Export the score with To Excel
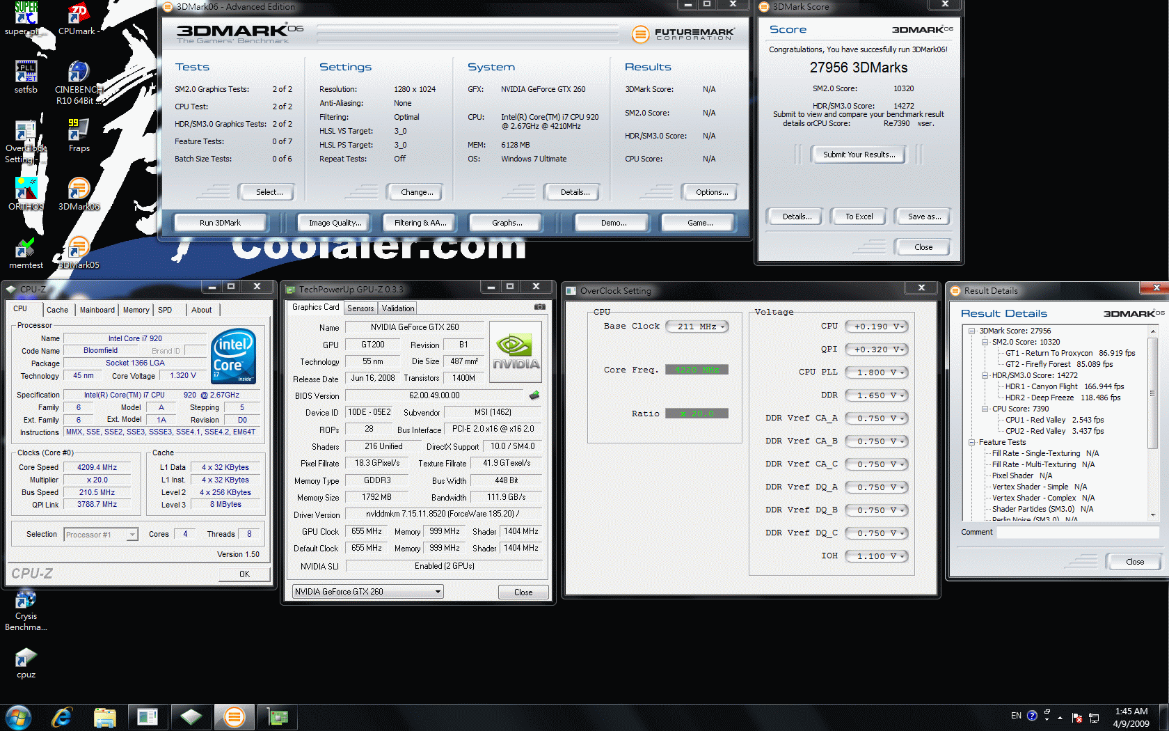 coord(859,217)
